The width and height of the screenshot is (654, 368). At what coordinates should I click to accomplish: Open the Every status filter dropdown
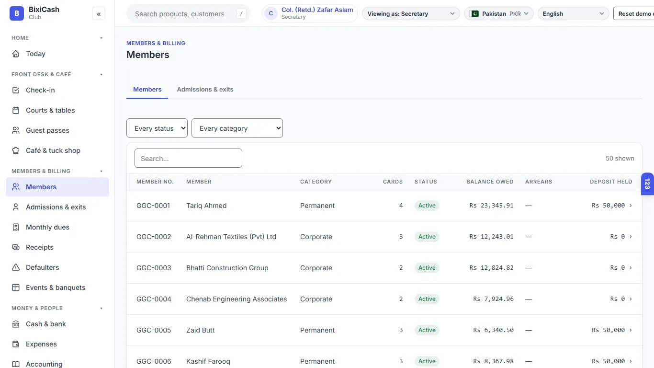(157, 128)
